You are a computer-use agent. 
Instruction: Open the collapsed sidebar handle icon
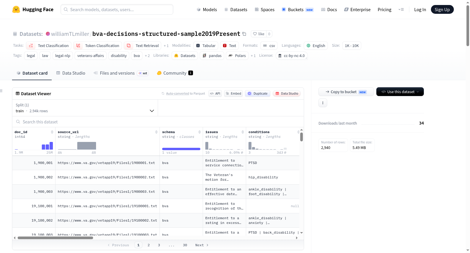(1, 91)
